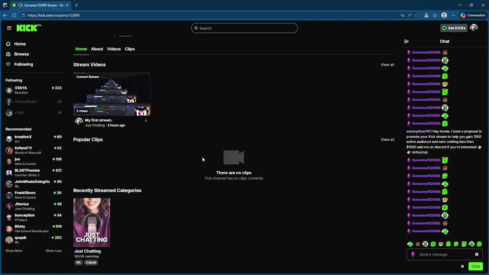Open Just Chatting category cover image

92,222
